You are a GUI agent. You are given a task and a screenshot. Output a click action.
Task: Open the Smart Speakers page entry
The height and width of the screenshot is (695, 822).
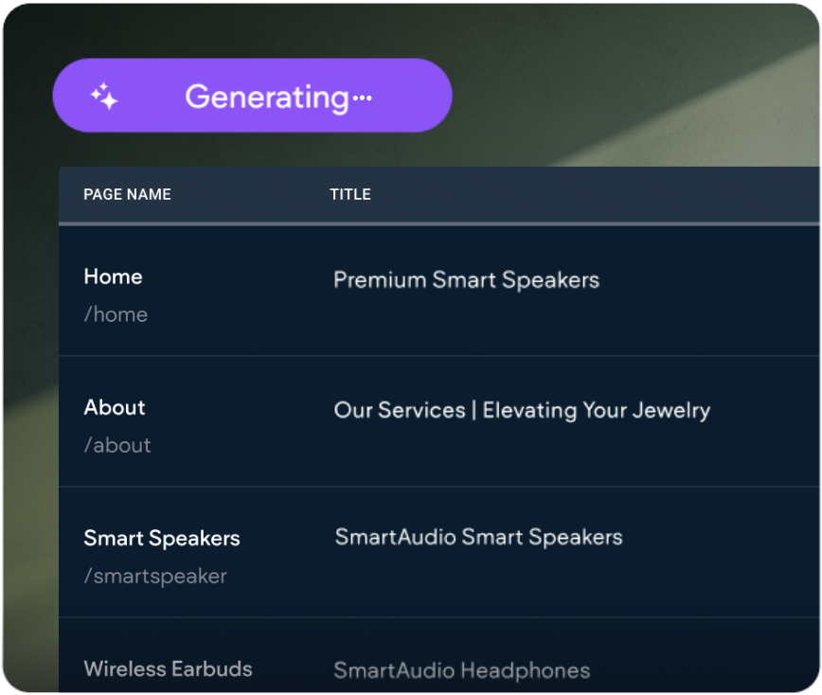(162, 538)
